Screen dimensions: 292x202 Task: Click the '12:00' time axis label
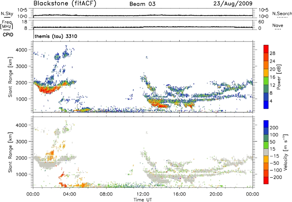[143, 194]
